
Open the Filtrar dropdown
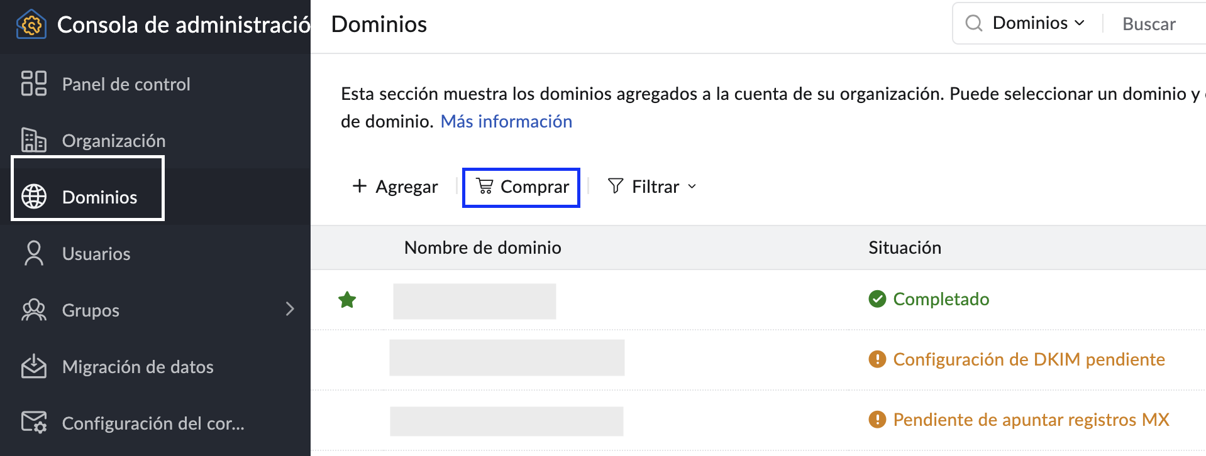click(x=652, y=187)
